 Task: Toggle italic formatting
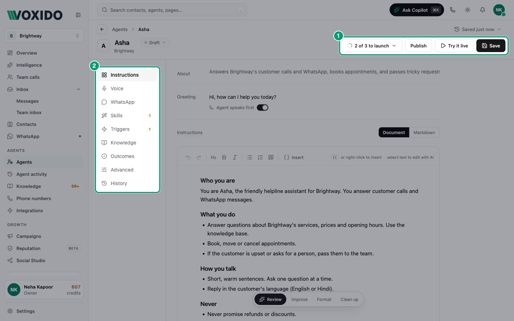[x=235, y=157]
